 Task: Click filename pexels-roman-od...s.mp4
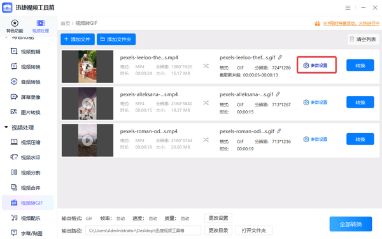pos(148,131)
